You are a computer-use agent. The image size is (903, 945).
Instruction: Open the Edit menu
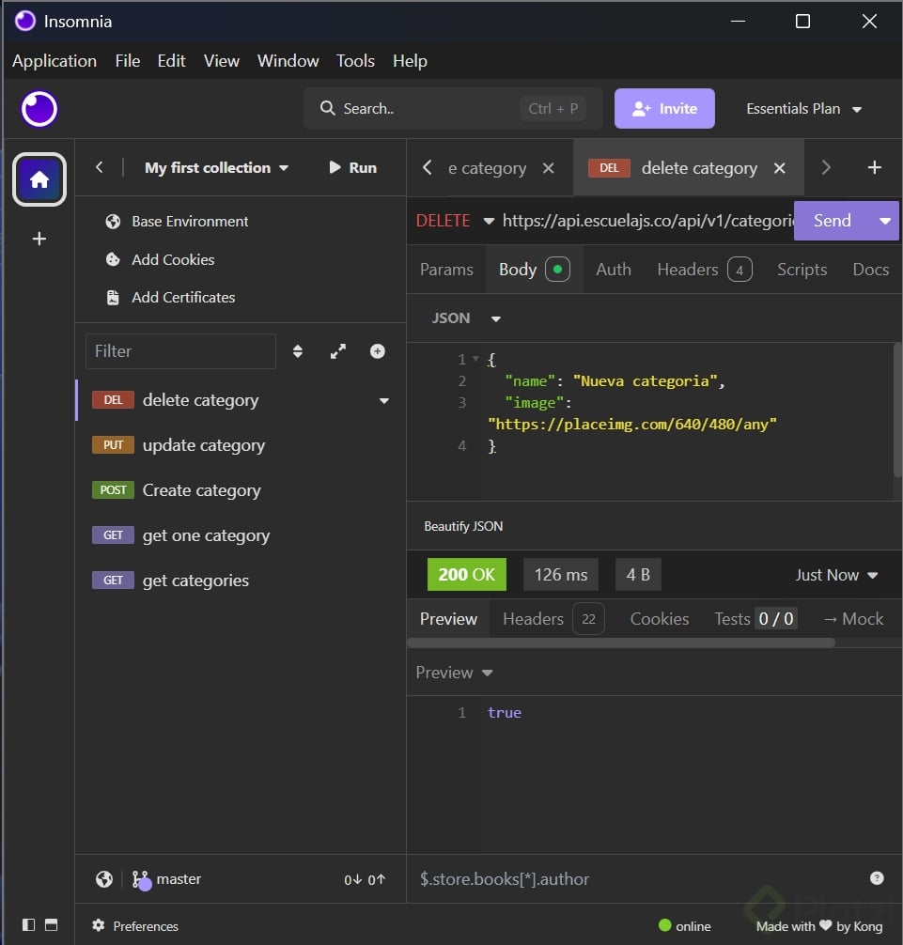[171, 61]
